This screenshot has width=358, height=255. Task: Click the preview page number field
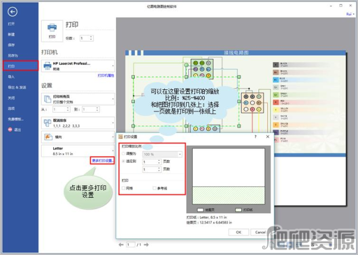pyautogui.click(x=131, y=245)
